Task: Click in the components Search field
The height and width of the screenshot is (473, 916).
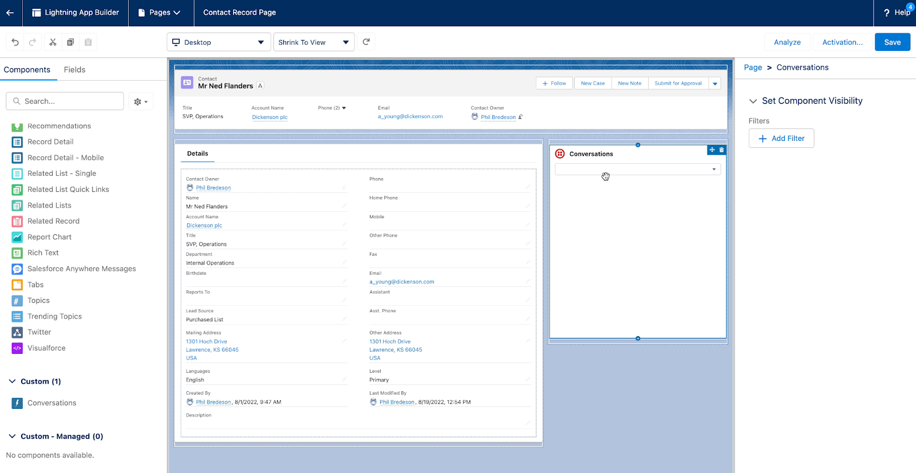Action: (x=65, y=101)
